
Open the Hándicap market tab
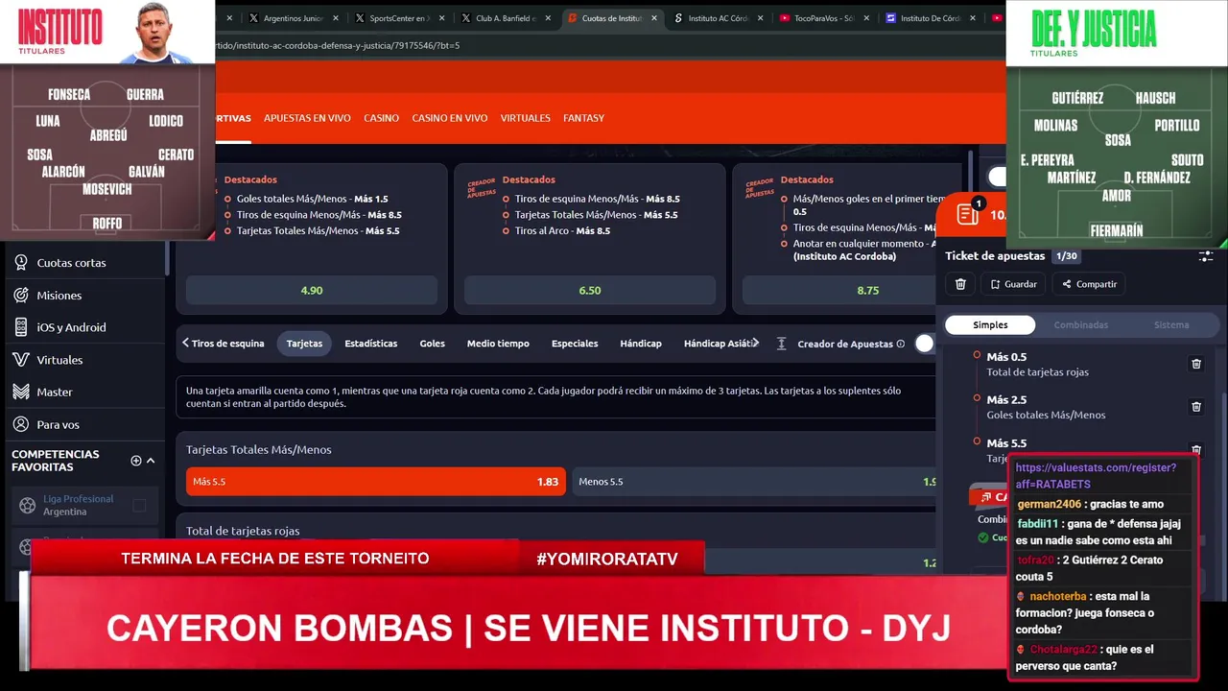[641, 344]
